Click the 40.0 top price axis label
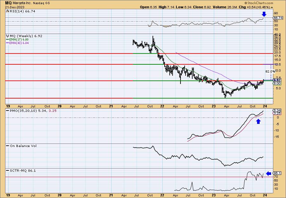 click(277, 34)
